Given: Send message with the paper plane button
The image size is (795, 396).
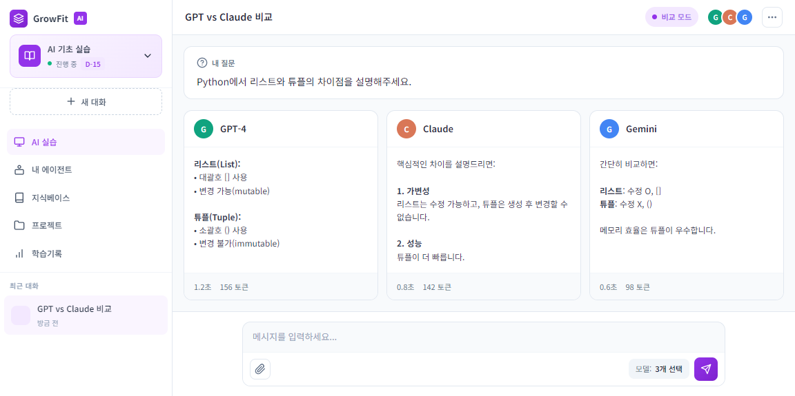Looking at the screenshot, I should click(x=705, y=369).
